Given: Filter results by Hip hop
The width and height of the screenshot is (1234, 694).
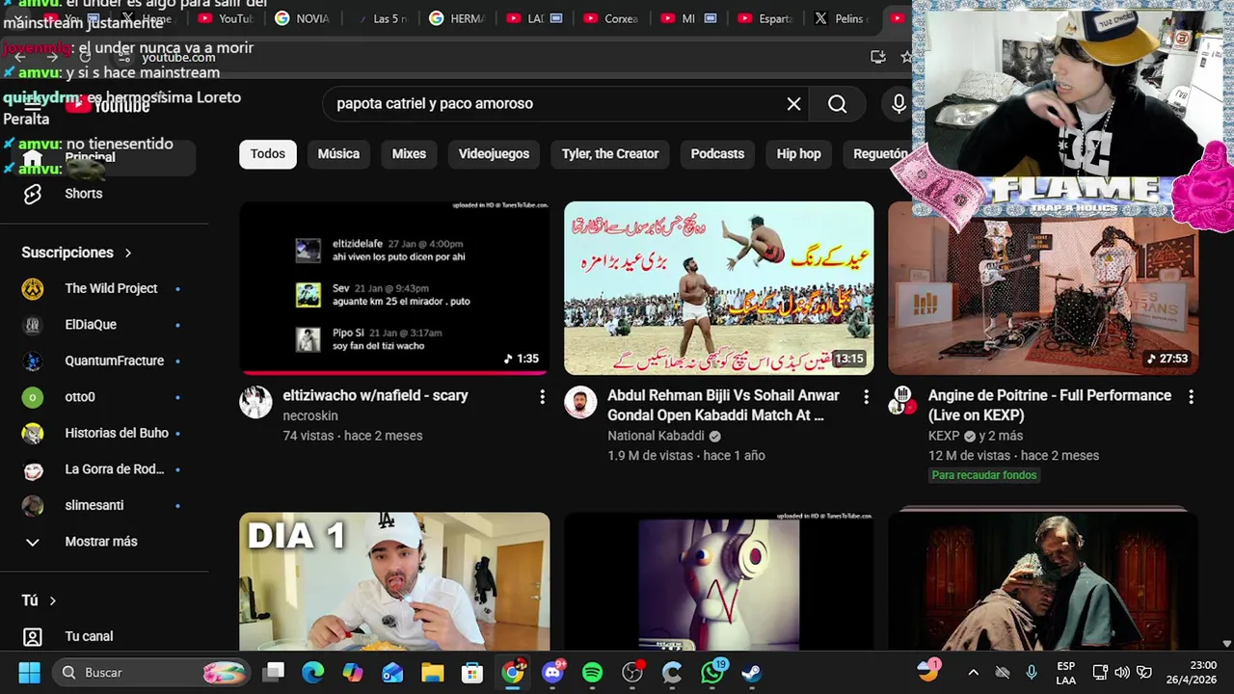Looking at the screenshot, I should (x=798, y=154).
